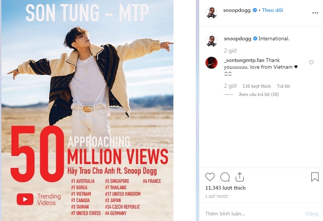This screenshot has height=221, width=323.
Task: Open comment bubble icon under post
Action: pyautogui.click(x=225, y=177)
